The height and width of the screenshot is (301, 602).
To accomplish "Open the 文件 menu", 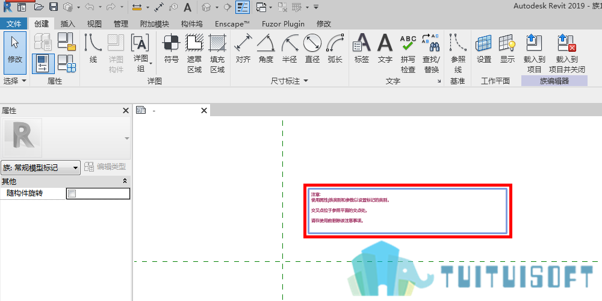I will pyautogui.click(x=14, y=24).
